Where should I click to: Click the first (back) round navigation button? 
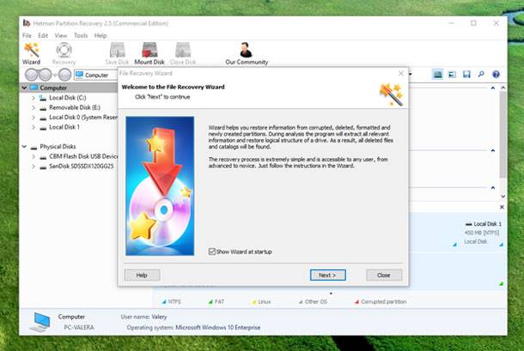32,75
